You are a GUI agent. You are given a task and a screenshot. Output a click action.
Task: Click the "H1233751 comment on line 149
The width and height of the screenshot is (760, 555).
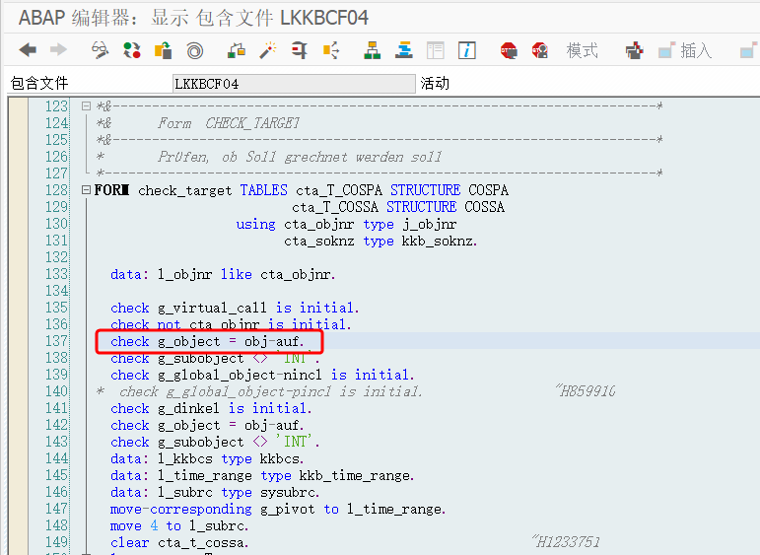point(566,541)
